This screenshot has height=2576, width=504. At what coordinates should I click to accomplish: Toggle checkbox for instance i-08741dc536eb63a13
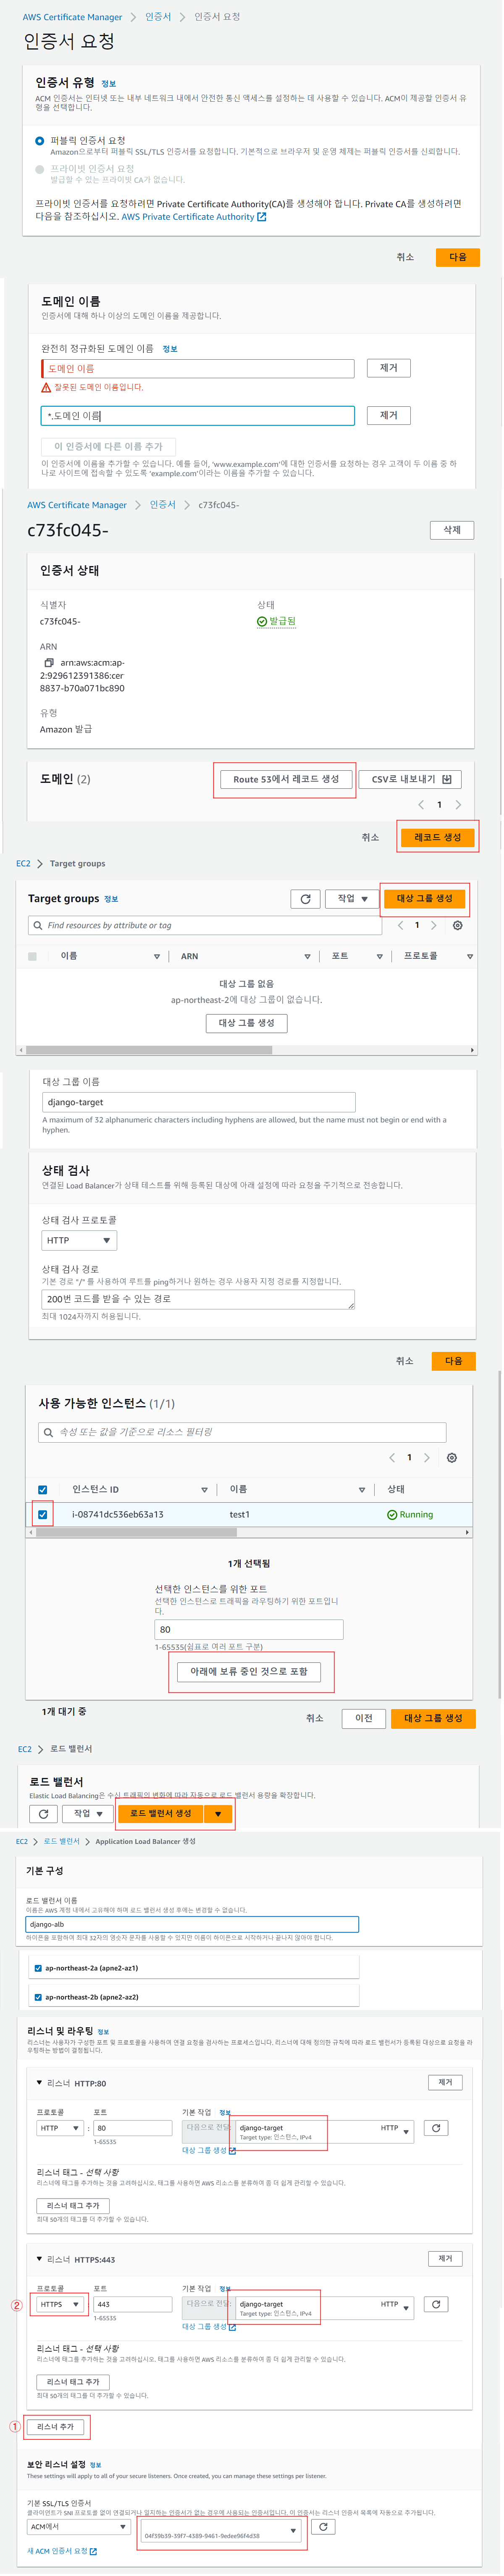pos(42,1514)
